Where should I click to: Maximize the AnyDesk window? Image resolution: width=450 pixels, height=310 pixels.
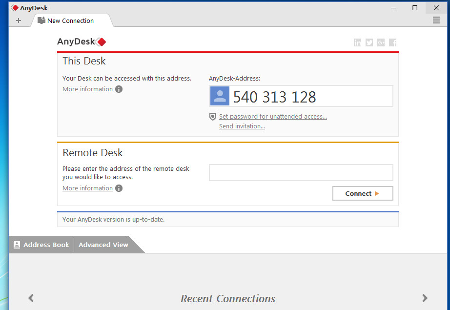[x=415, y=8]
